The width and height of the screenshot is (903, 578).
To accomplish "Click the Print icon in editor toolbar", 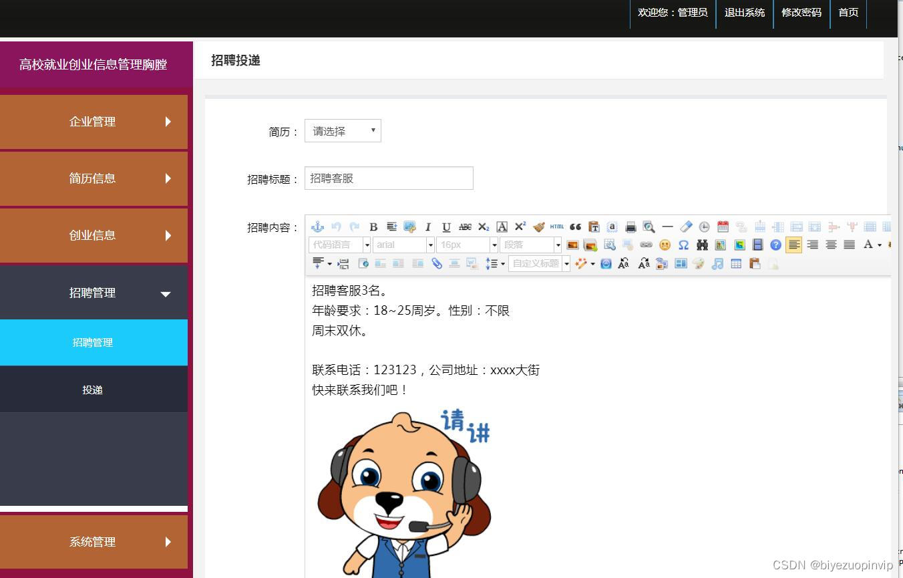I will pyautogui.click(x=630, y=227).
